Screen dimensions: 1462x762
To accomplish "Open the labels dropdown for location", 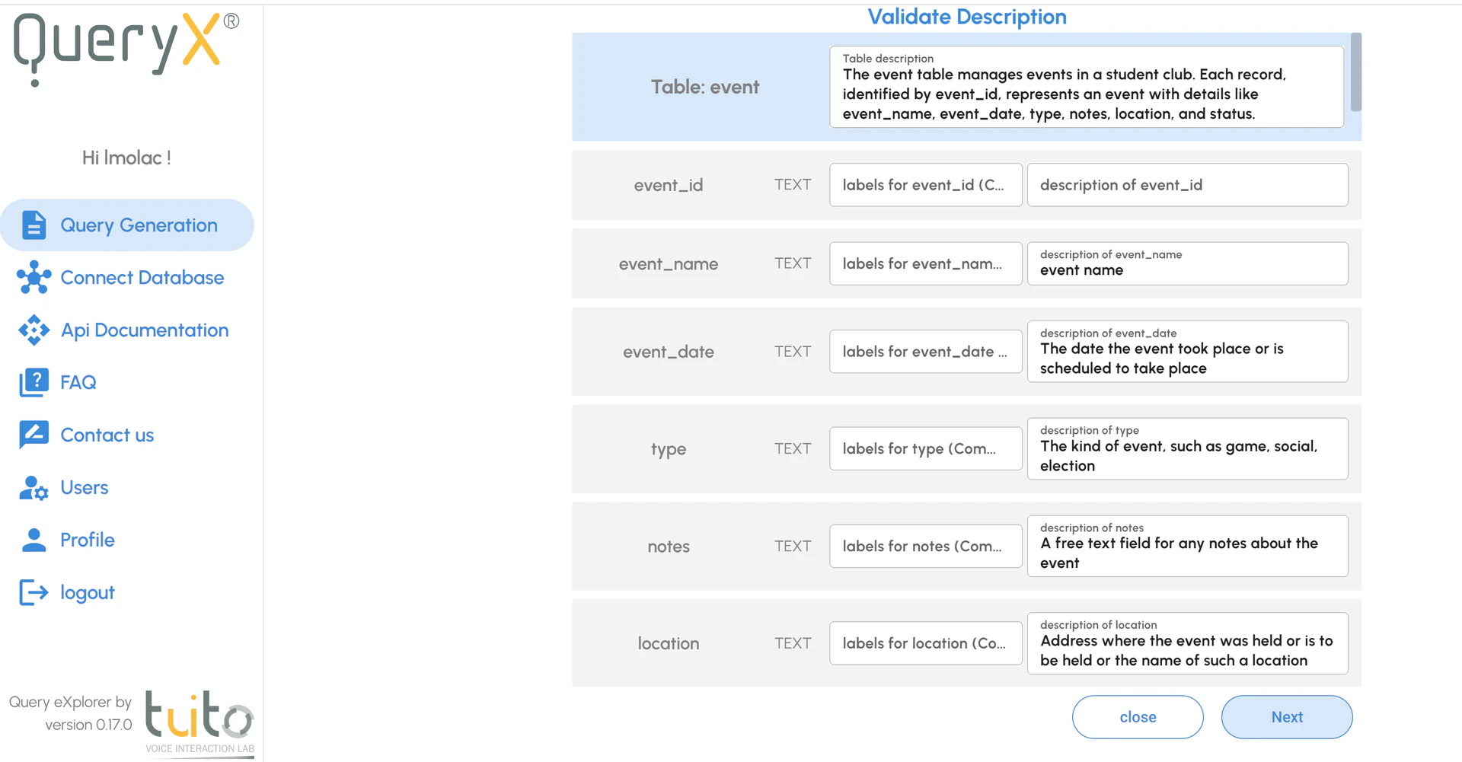I will tap(925, 643).
